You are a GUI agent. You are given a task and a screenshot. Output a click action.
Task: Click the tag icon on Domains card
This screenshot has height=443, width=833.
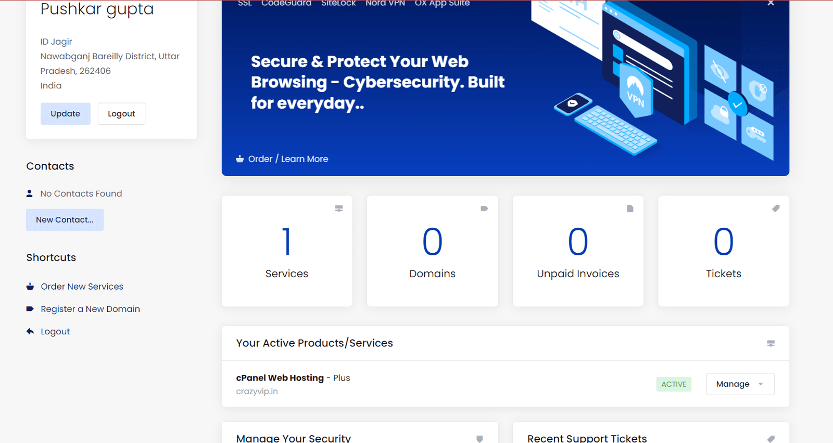point(484,209)
